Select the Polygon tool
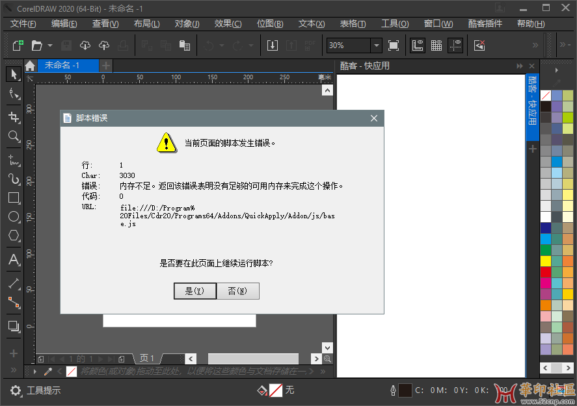 tap(14, 235)
